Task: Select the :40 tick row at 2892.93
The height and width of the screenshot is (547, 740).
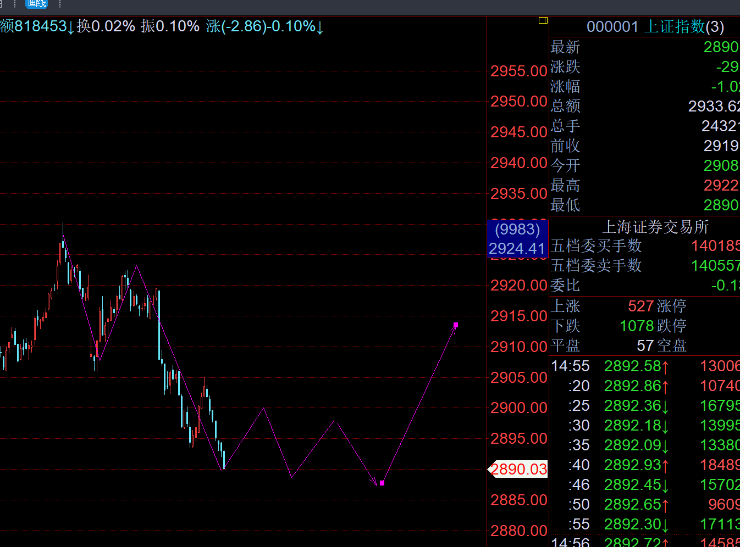Action: [645, 465]
